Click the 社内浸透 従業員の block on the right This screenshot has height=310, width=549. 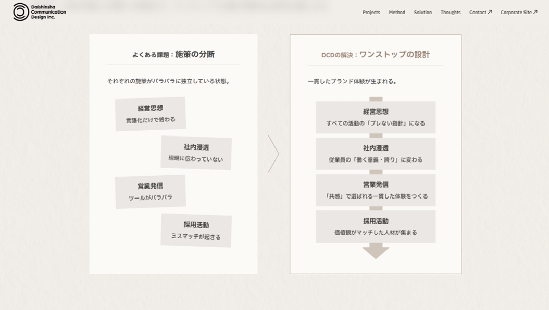coord(376,154)
